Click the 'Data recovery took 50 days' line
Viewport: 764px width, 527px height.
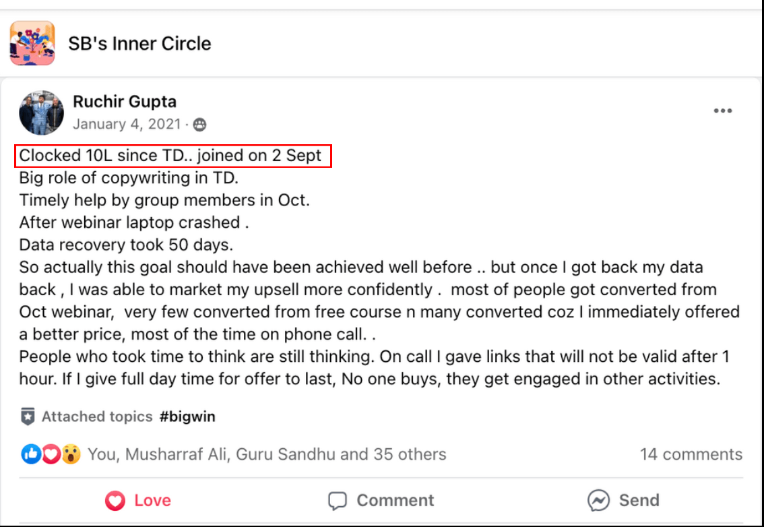(x=127, y=245)
